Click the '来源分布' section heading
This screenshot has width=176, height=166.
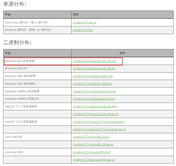pyautogui.click(x=15, y=4)
